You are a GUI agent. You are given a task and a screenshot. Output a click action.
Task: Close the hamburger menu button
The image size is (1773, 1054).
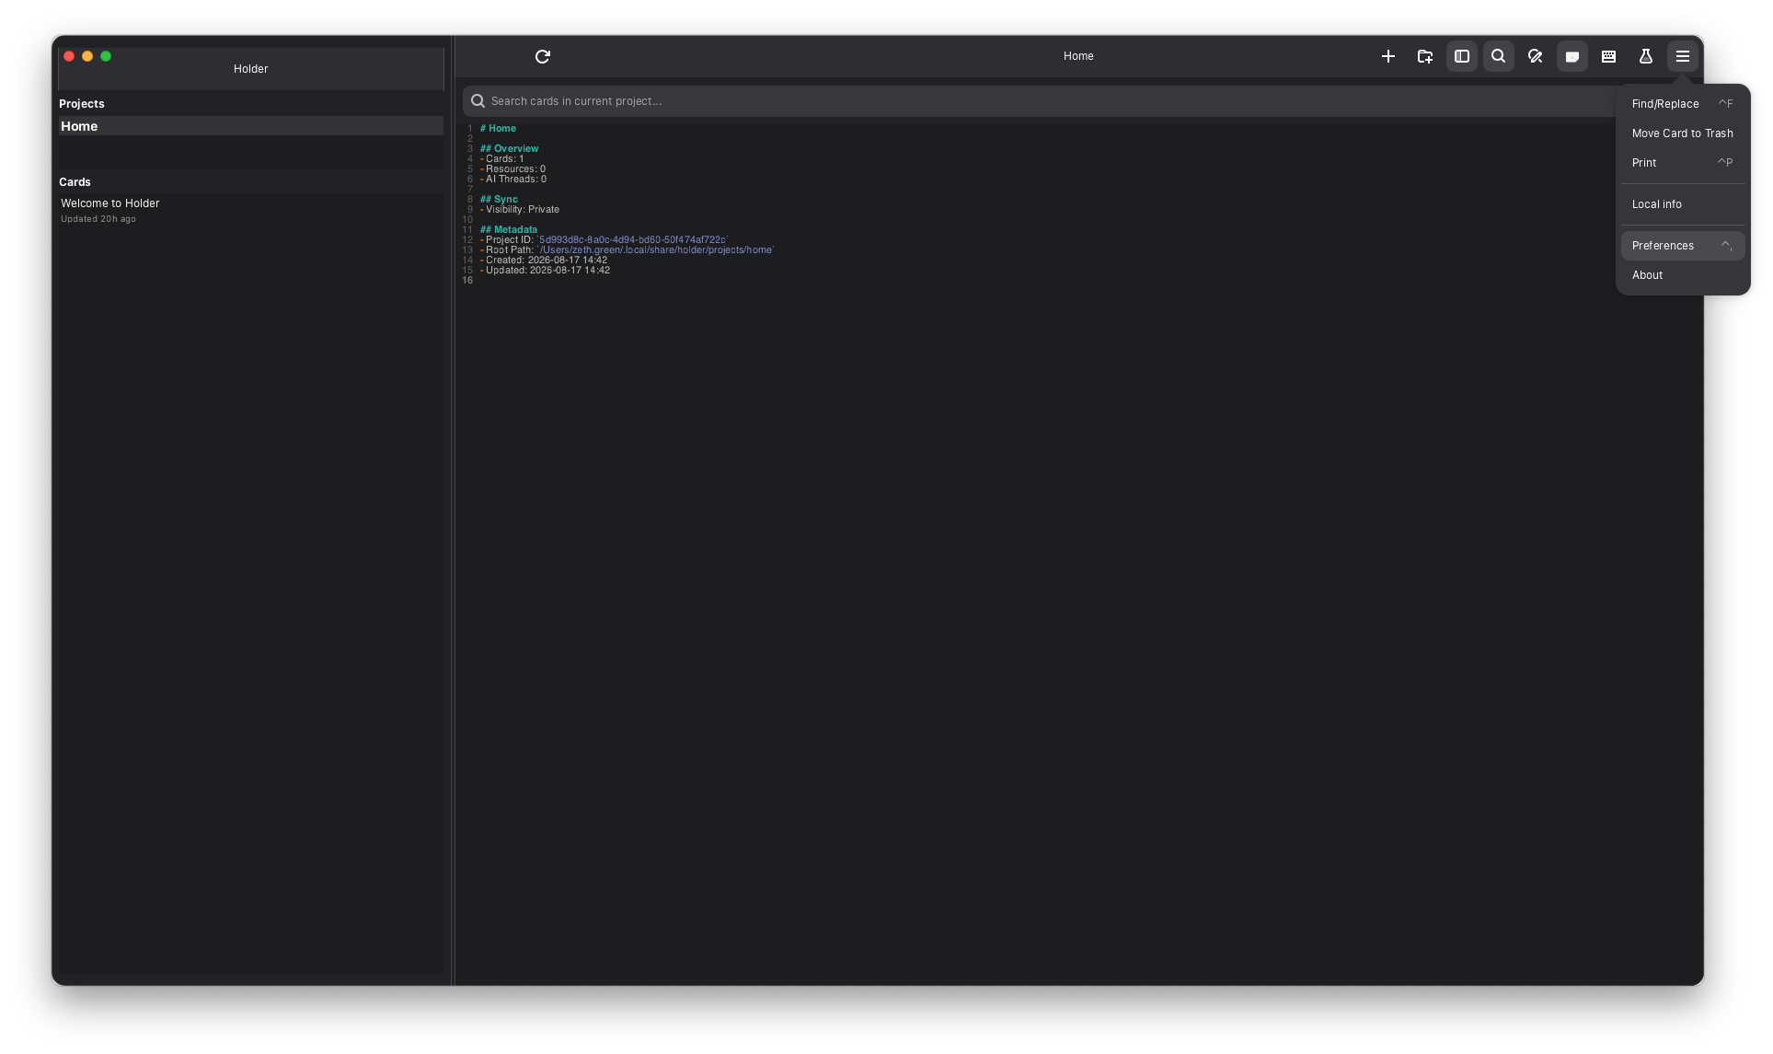click(x=1683, y=56)
